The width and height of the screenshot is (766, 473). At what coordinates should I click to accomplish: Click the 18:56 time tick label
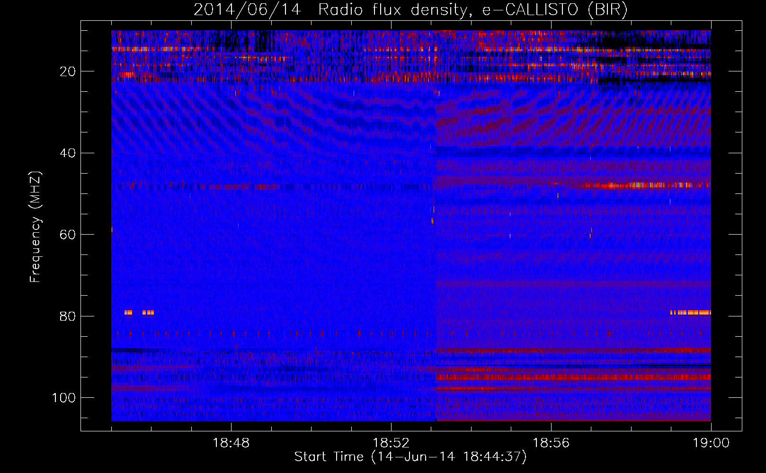pos(551,443)
